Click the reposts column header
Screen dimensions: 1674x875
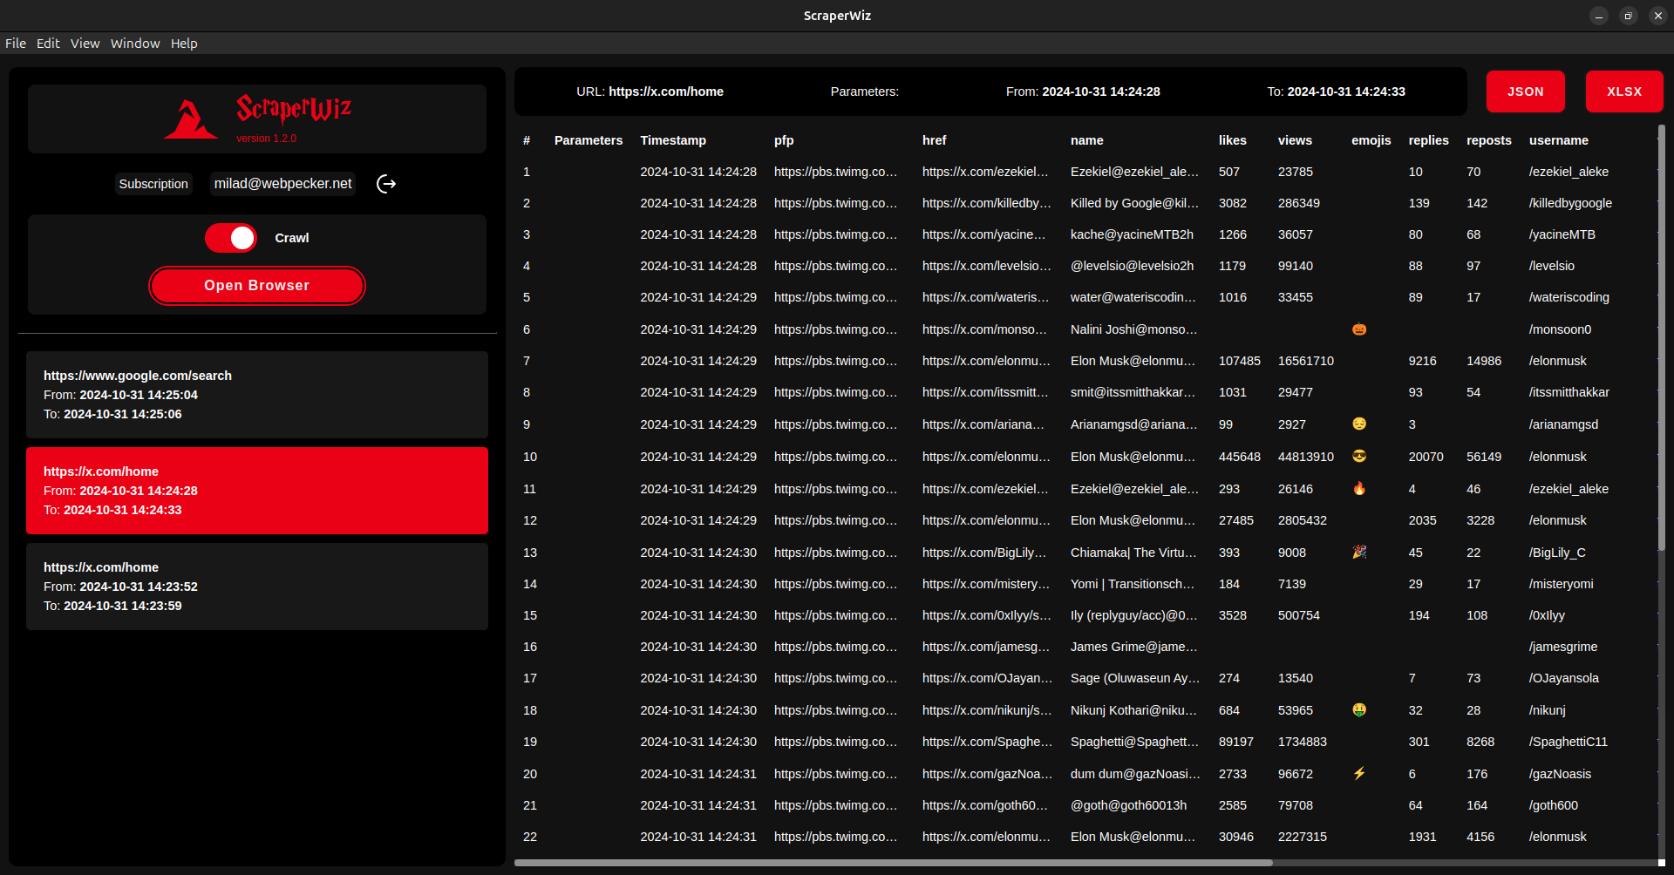click(x=1489, y=140)
